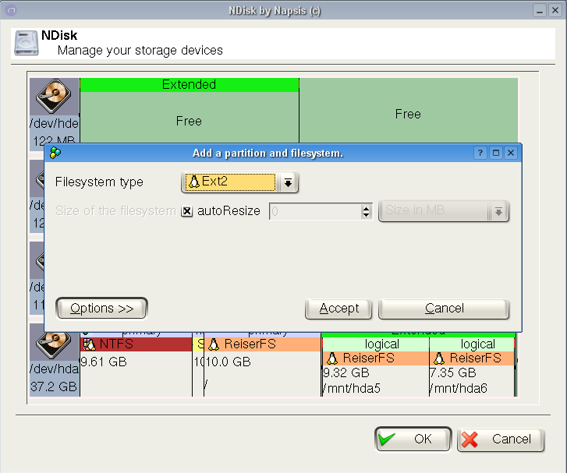This screenshot has height=473, width=567.
Task: Select the green Extended partition bar
Action: (x=189, y=84)
